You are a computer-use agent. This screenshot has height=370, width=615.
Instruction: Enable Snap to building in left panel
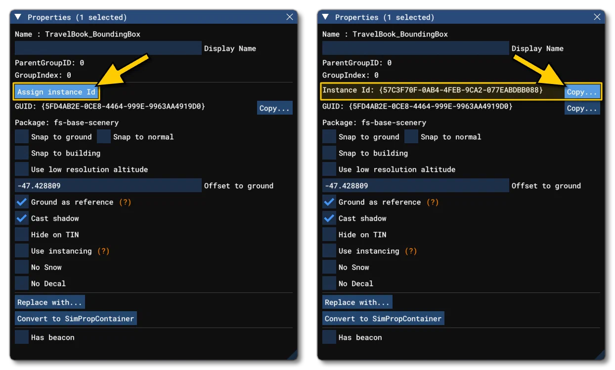click(22, 153)
